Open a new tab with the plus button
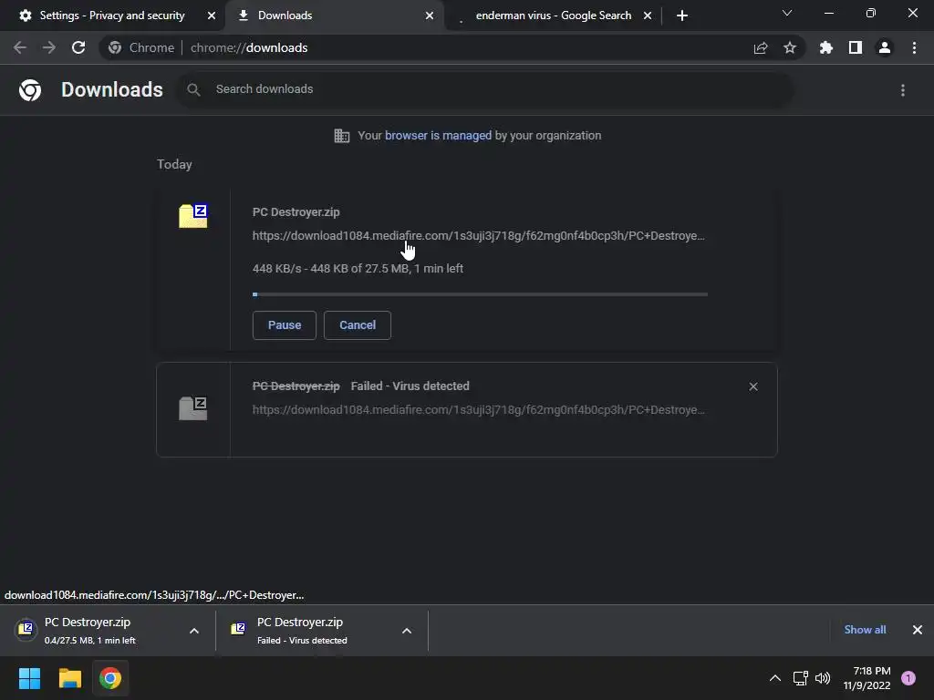The height and width of the screenshot is (700, 934). coord(682,15)
